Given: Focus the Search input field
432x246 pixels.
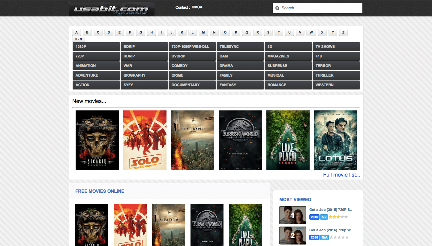Looking at the screenshot, I should pyautogui.click(x=317, y=8).
